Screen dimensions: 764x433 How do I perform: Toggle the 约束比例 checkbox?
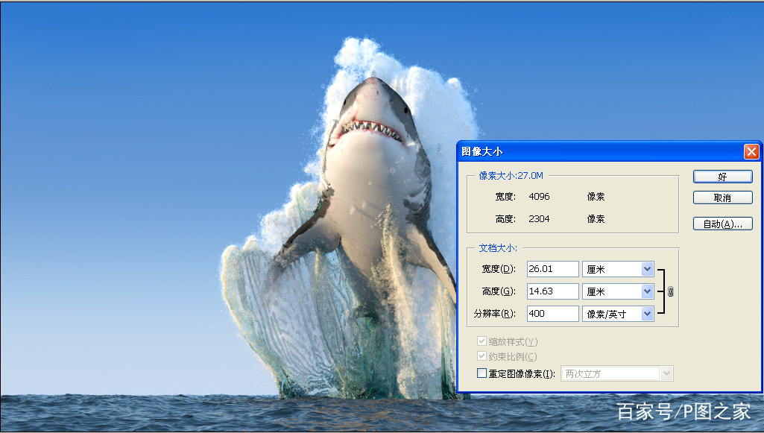click(x=482, y=357)
